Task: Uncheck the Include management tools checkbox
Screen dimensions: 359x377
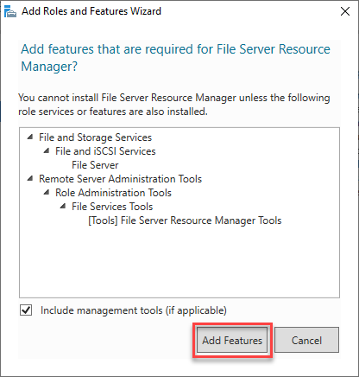Action: pyautogui.click(x=26, y=310)
